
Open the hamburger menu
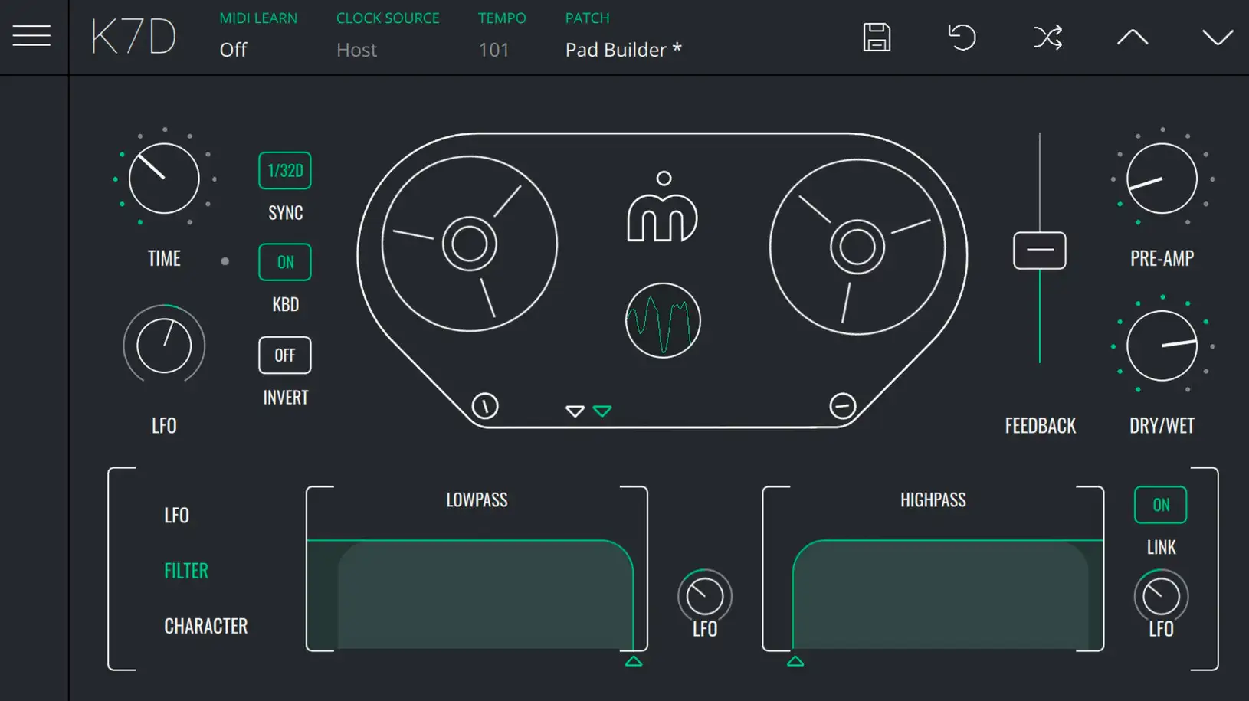[31, 36]
